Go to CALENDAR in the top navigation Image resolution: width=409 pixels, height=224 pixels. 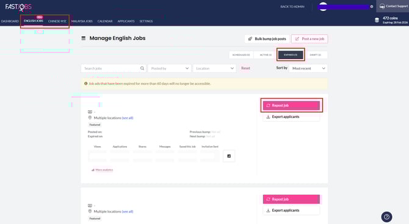105,21
